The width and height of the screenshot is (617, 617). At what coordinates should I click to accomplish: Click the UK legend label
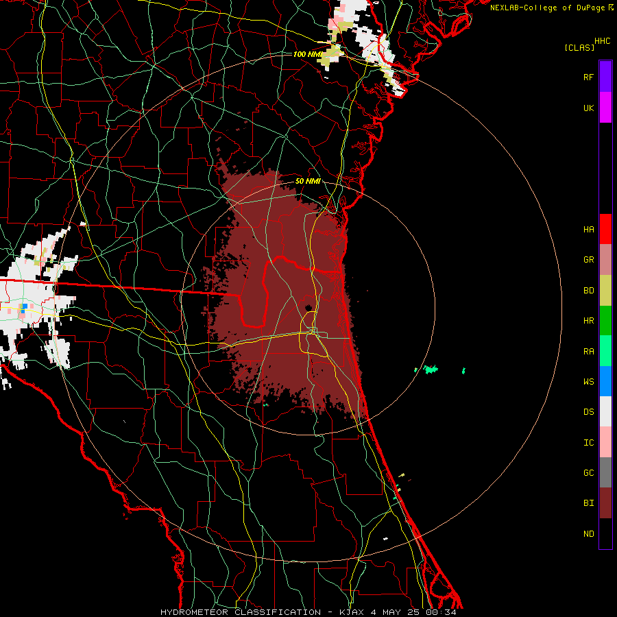(x=589, y=108)
